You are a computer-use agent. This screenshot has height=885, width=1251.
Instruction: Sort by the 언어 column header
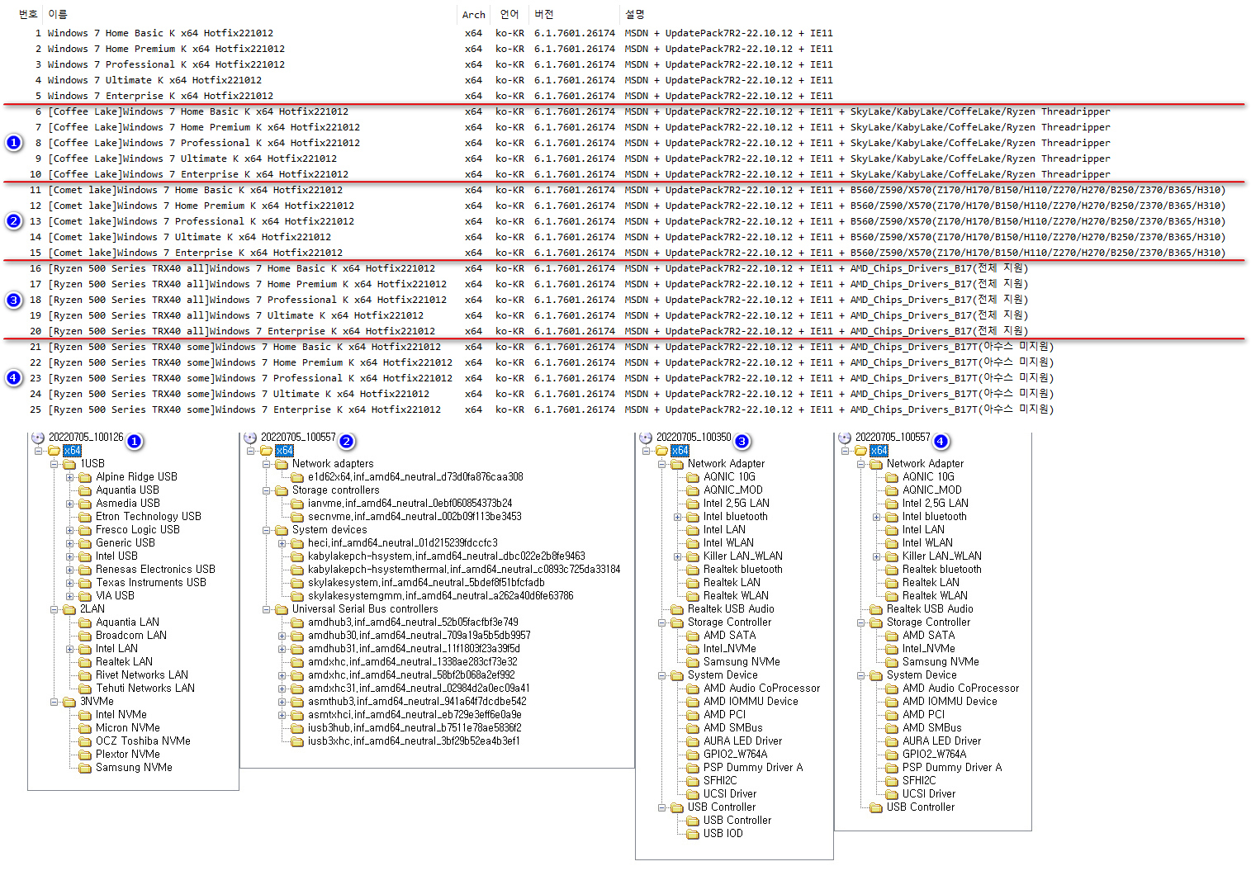(509, 14)
